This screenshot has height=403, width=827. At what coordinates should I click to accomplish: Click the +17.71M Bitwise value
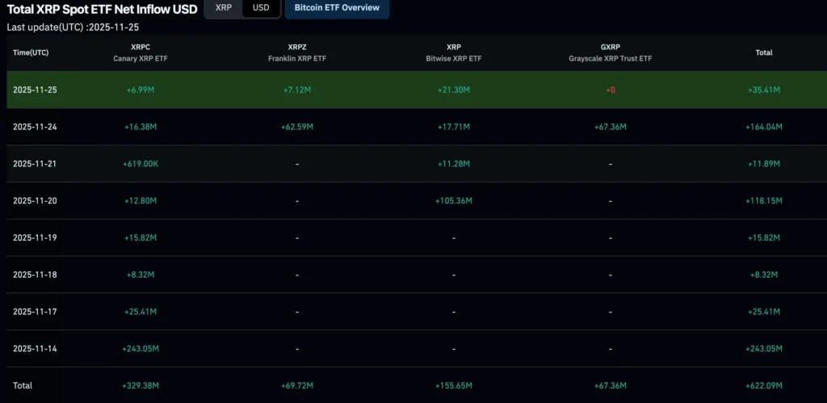click(454, 127)
